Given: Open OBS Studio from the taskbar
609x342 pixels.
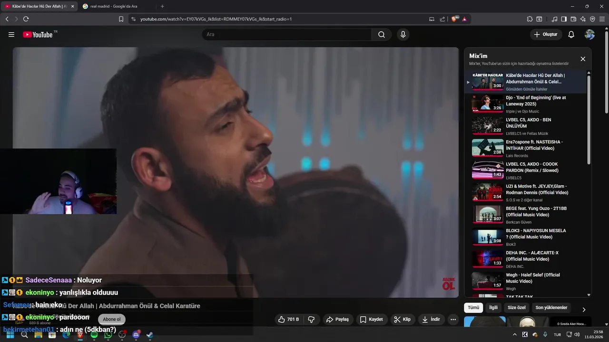Looking at the screenshot, I should (122, 335).
